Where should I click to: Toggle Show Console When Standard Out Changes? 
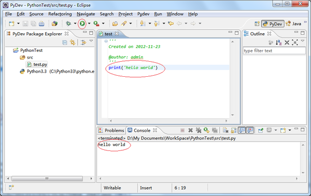pos(242,130)
